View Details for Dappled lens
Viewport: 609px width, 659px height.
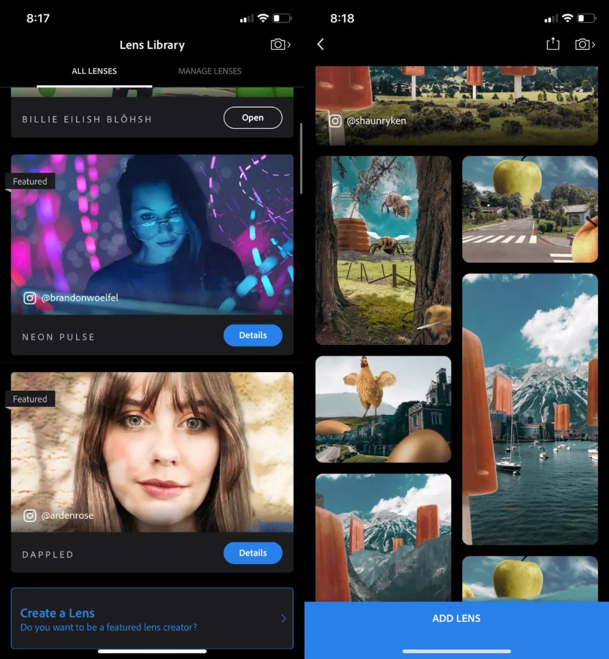[x=253, y=553]
